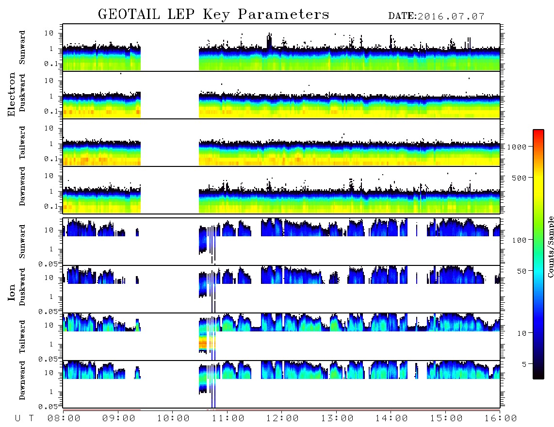Viewport: 554px width, 427px height.
Task: Select the Electron "Sunward" axis label
Action: [22, 48]
